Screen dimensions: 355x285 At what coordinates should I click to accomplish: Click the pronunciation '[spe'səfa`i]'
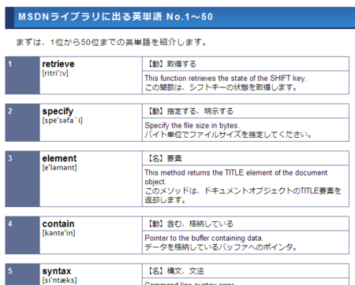coord(62,120)
